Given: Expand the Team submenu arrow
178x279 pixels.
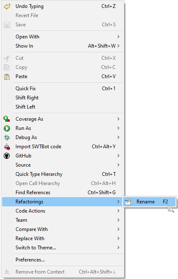Looking at the screenshot, I should tap(118, 220).
